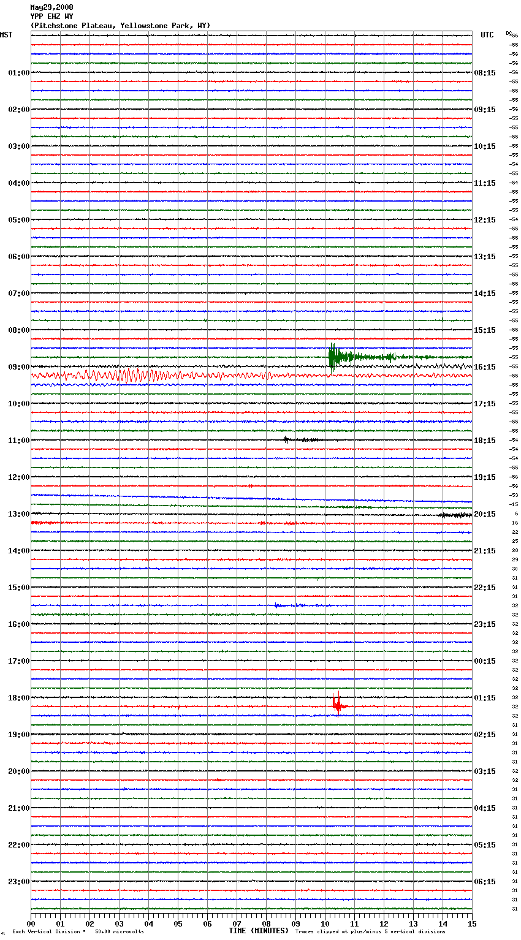Image resolution: width=521 pixels, height=940 pixels.
Task: Click the Each Vertical Division 50.00 microvolts note
Action: click(78, 932)
